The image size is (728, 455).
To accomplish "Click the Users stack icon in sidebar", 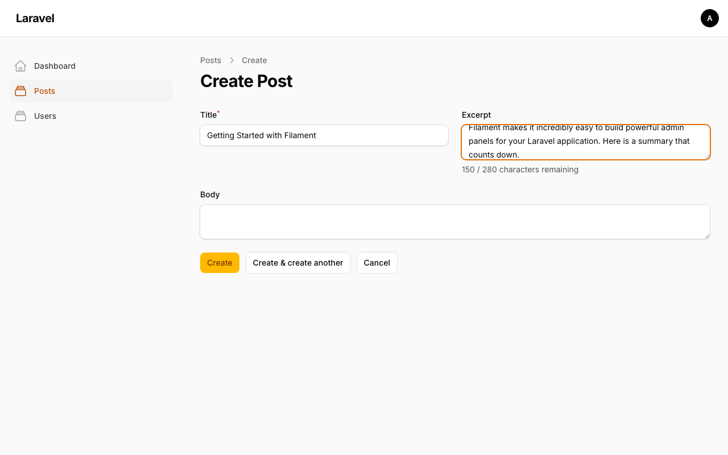I will point(20,116).
